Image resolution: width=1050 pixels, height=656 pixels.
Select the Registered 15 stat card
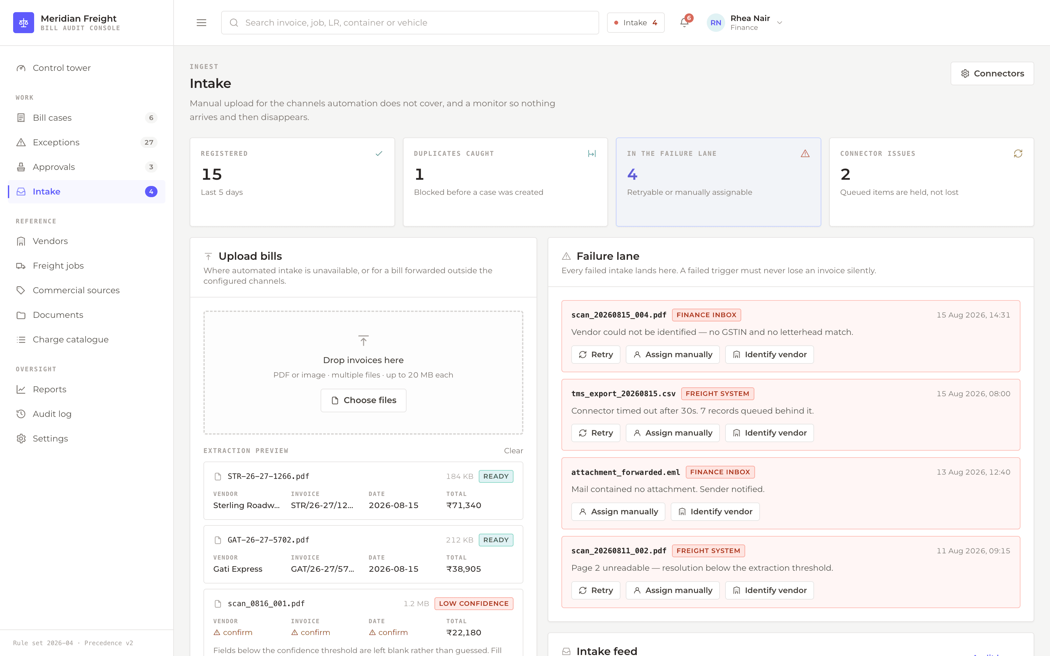(292, 182)
